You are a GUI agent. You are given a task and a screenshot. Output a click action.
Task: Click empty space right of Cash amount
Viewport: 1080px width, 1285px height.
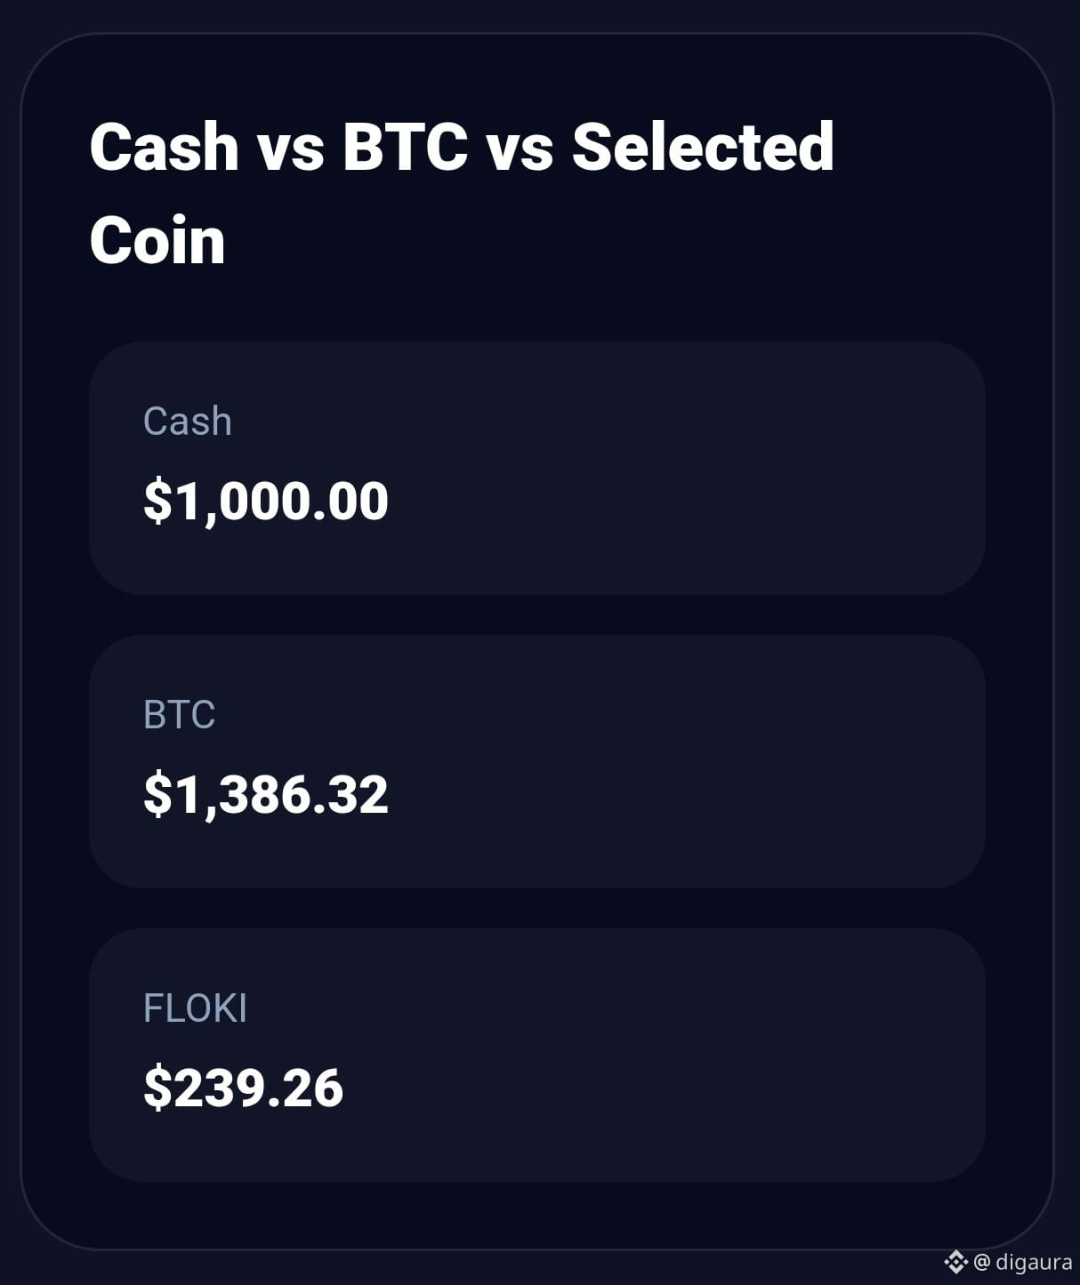685,500
